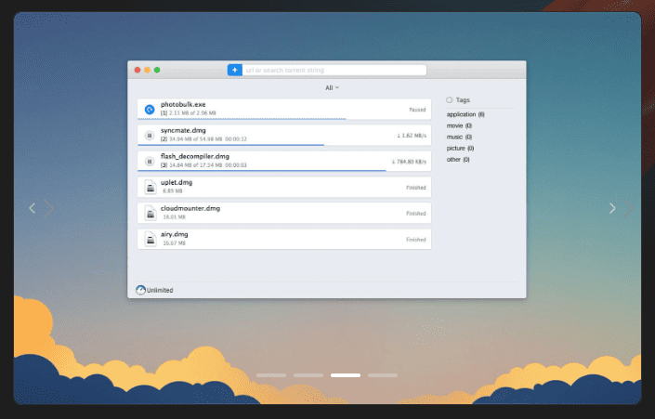Screen dimensions: 655x419
Task: Click the 1.62 MB/s download speed
Action: tap(412, 136)
